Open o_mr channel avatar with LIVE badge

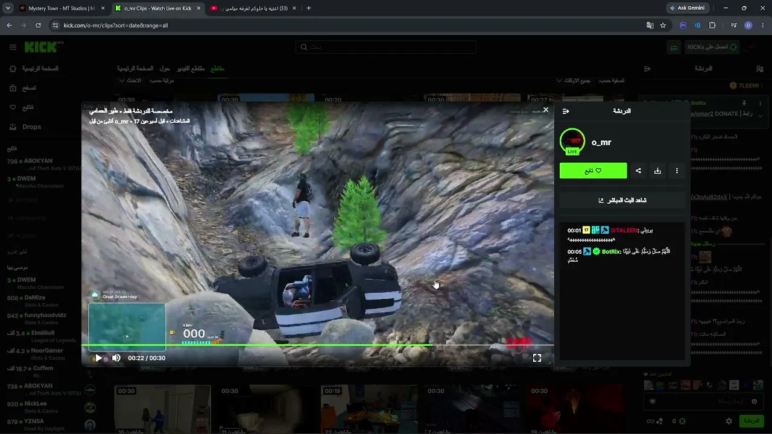coord(572,142)
